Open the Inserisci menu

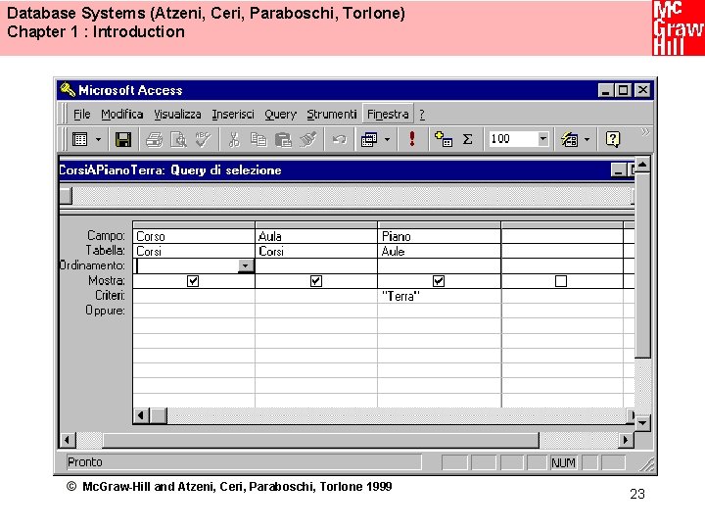tap(233, 115)
